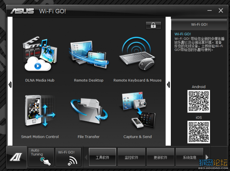Screen dimensions: 230x171
Task: Collapse the left panel arrow
Action: (x=10, y=85)
